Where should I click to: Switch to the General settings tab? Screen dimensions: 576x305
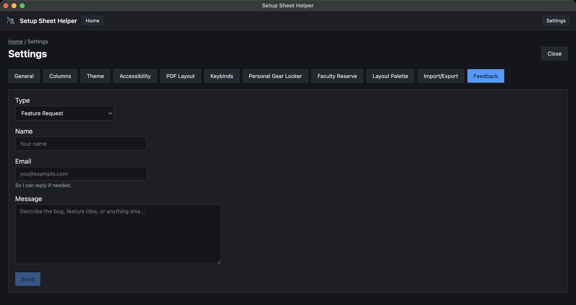(x=24, y=76)
